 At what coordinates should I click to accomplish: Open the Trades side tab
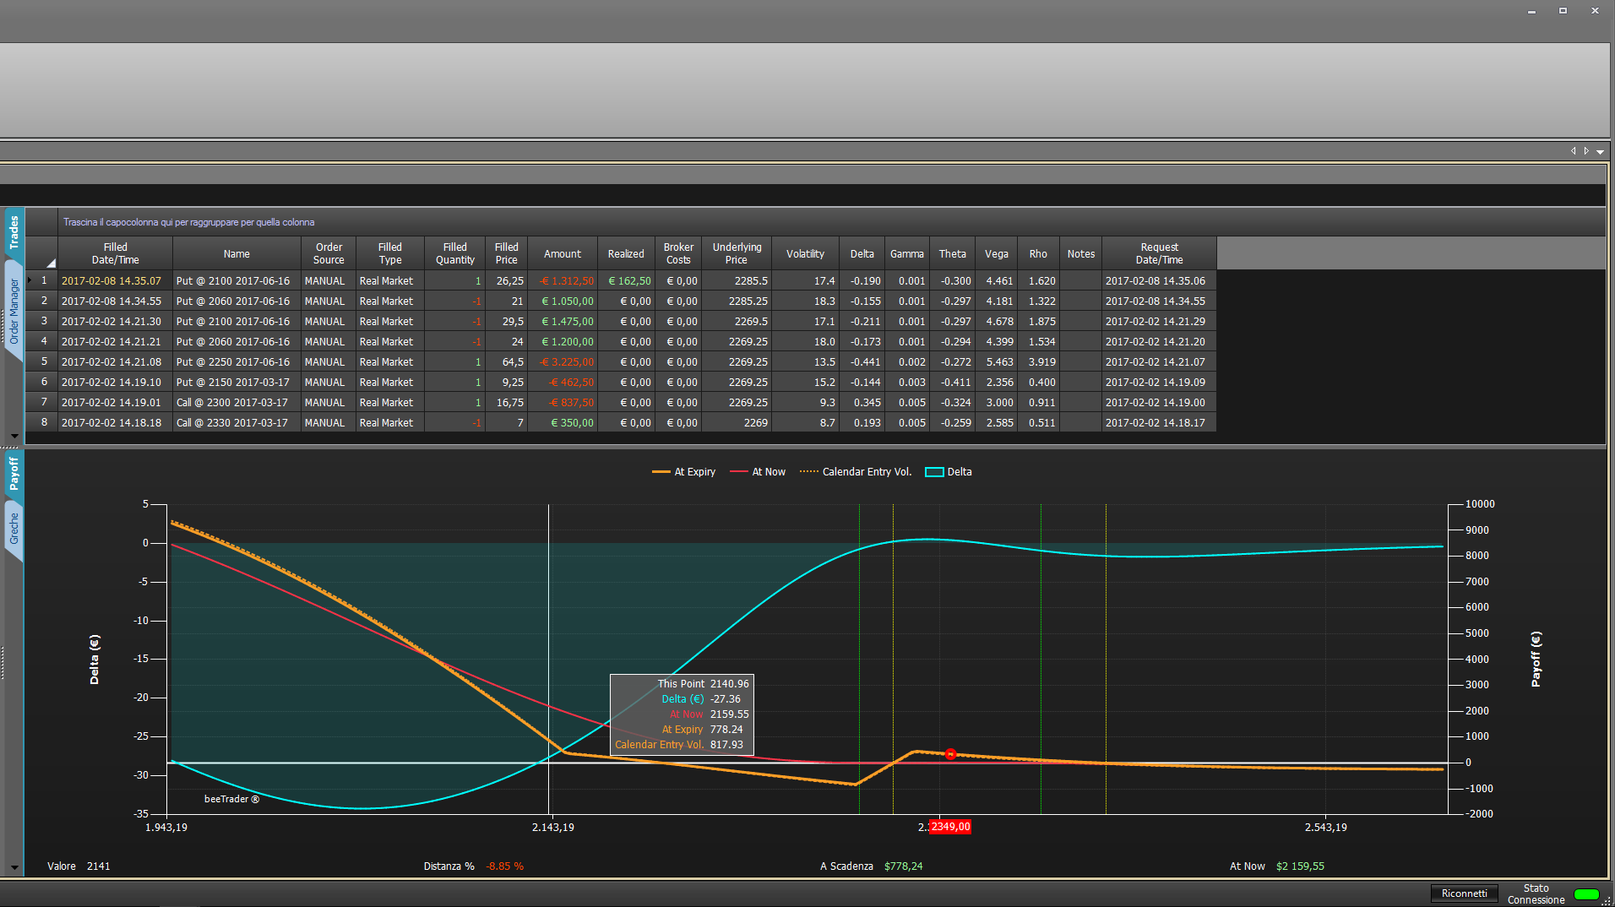(14, 232)
